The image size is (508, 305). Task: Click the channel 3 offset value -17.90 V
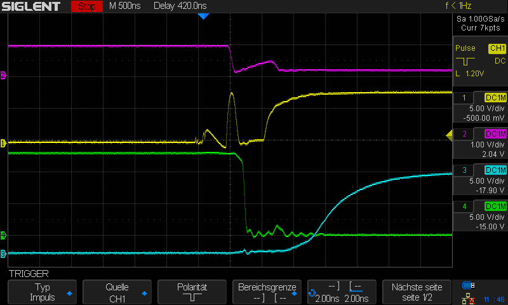click(x=490, y=191)
